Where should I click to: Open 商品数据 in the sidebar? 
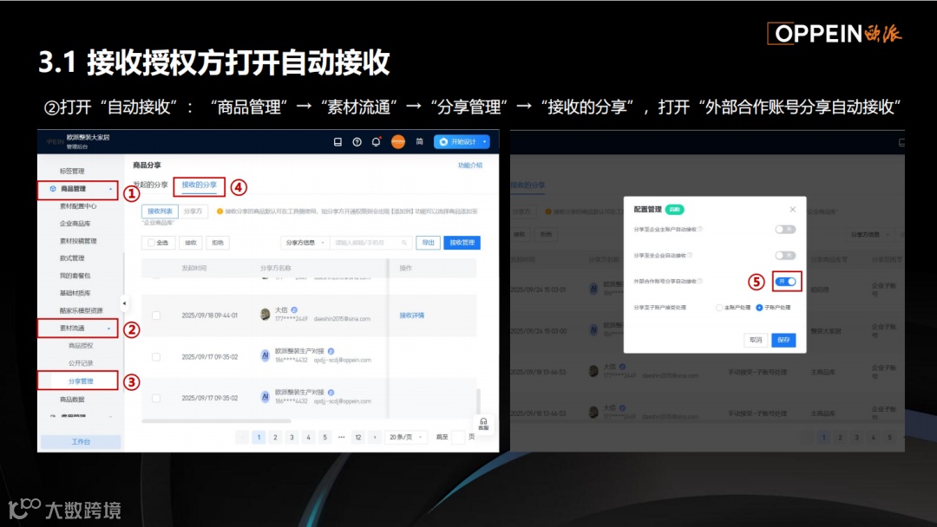click(72, 400)
